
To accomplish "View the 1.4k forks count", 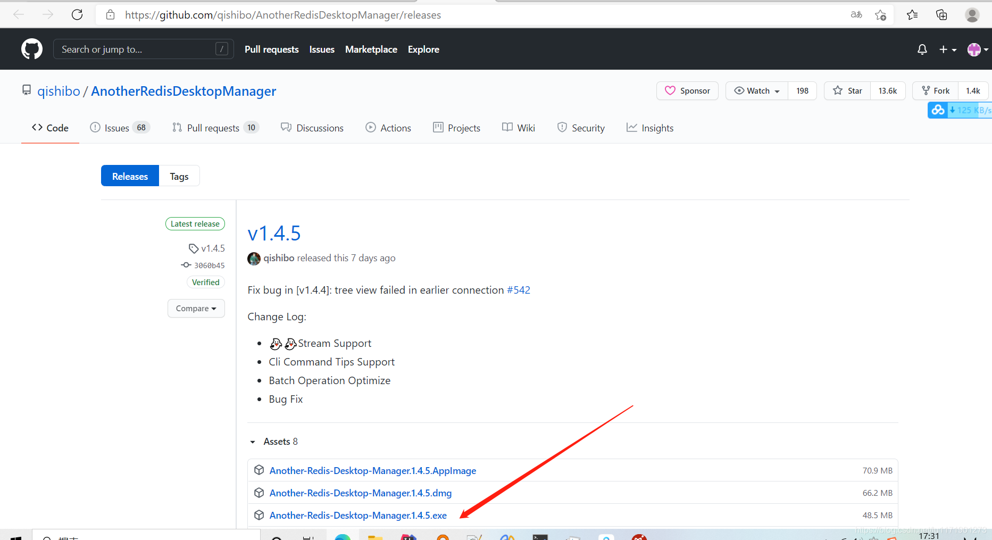I will 973,91.
